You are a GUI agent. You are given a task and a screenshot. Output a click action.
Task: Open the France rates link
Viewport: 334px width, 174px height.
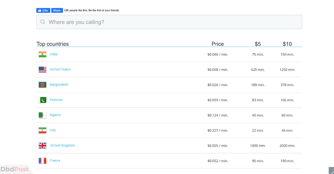click(55, 161)
